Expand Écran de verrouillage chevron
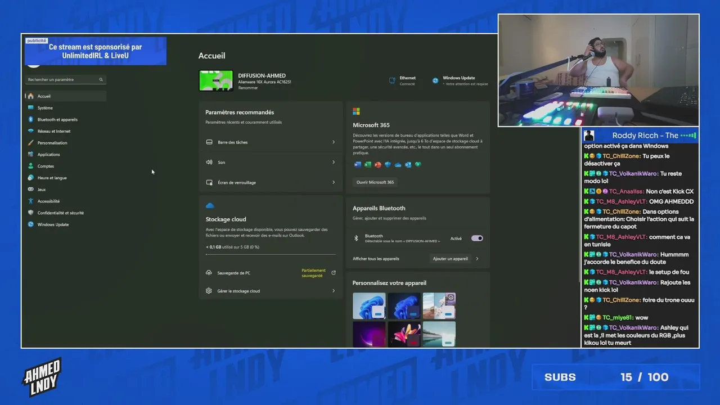This screenshot has width=720, height=405. click(334, 182)
